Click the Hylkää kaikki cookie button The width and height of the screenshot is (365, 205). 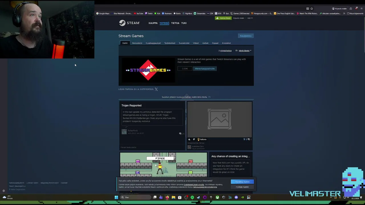[x=242, y=187]
